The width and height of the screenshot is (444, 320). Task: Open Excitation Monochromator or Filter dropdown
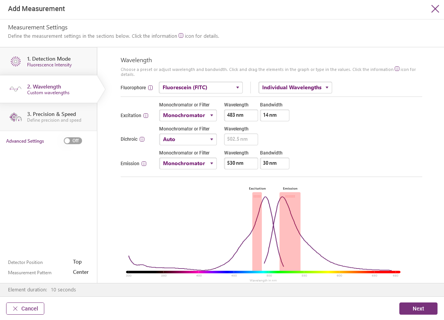(188, 116)
